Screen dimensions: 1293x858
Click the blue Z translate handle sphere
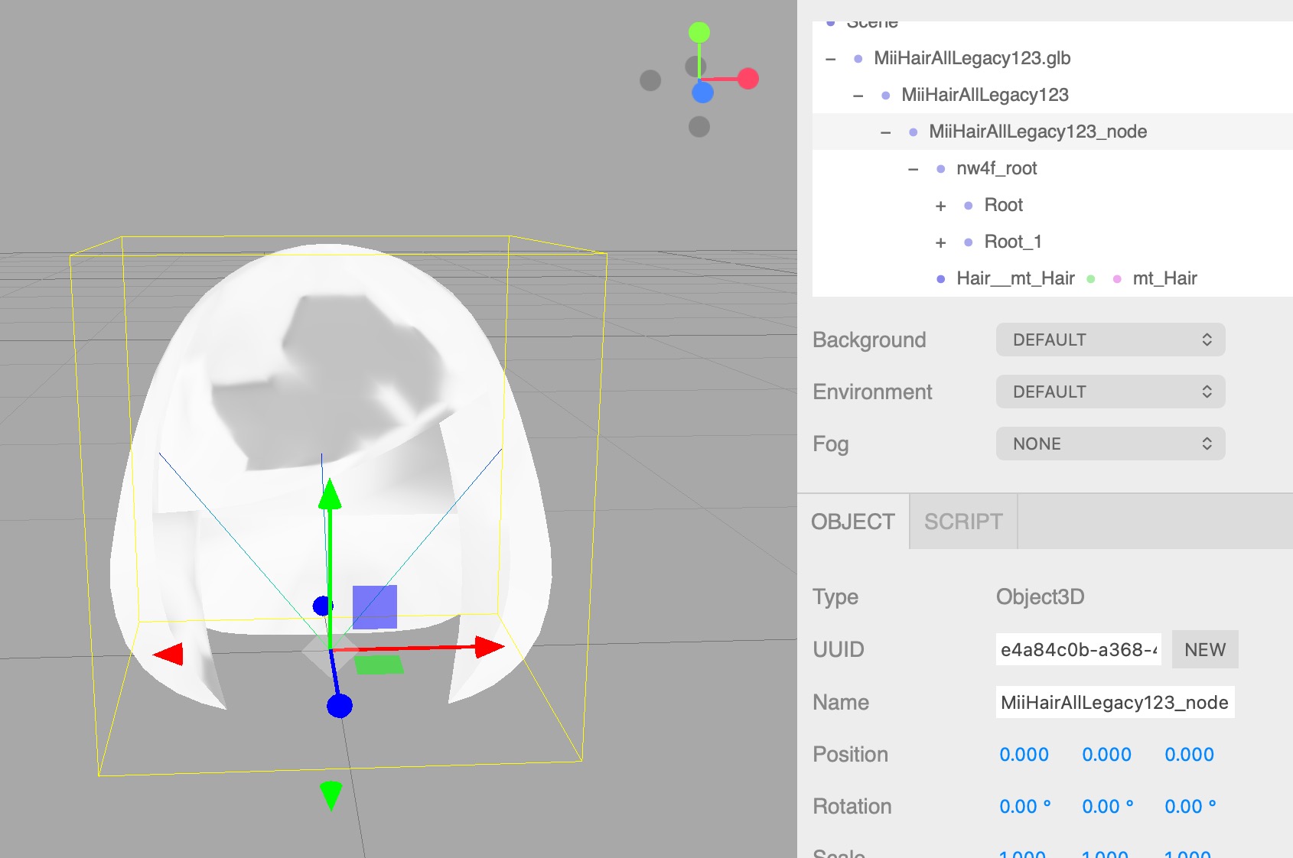(x=340, y=705)
